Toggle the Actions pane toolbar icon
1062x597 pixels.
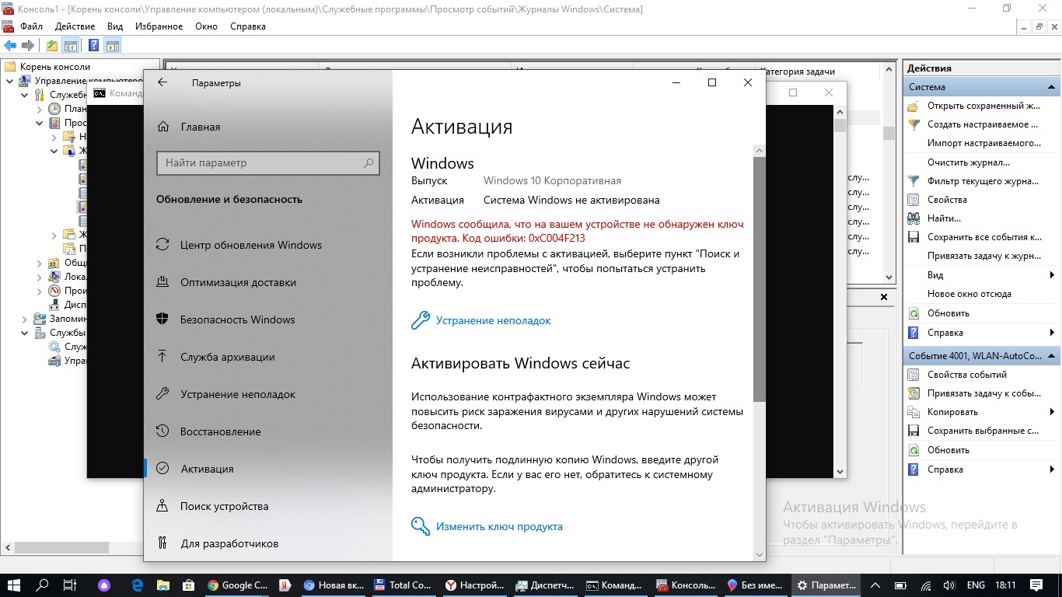[113, 46]
